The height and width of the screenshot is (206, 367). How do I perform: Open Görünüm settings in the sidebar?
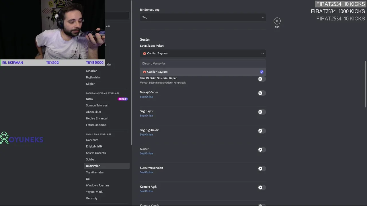(x=92, y=140)
